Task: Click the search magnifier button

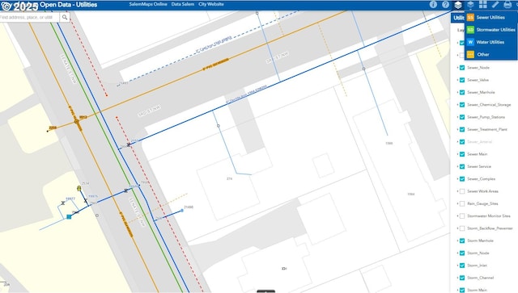Action: tap(65, 17)
